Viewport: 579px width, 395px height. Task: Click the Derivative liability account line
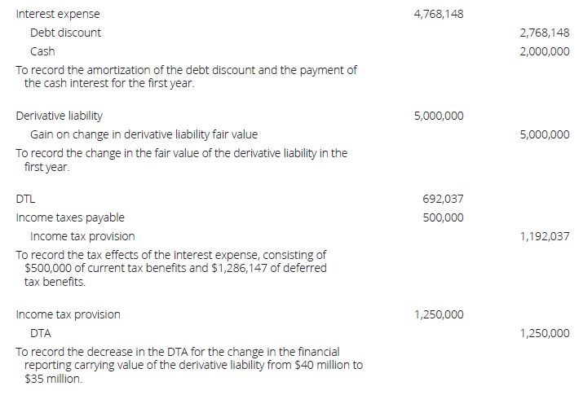click(x=60, y=116)
